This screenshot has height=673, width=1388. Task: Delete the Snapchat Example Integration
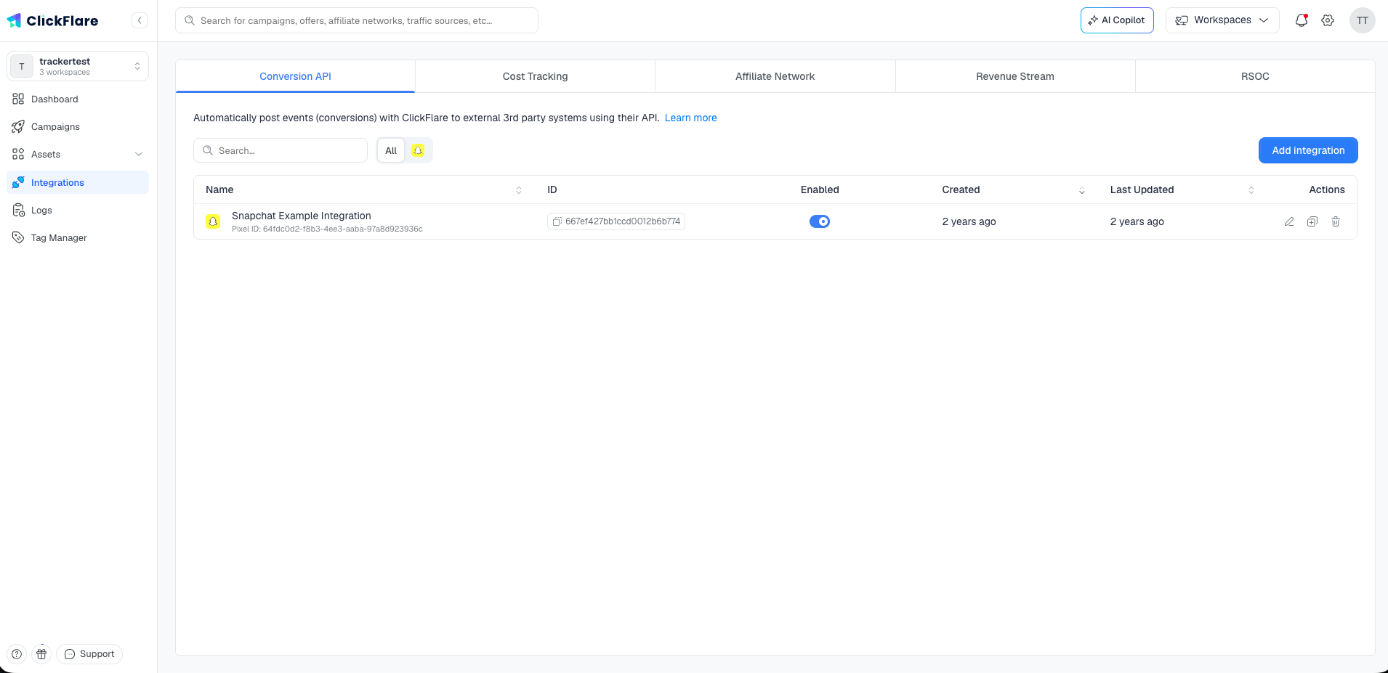1336,221
